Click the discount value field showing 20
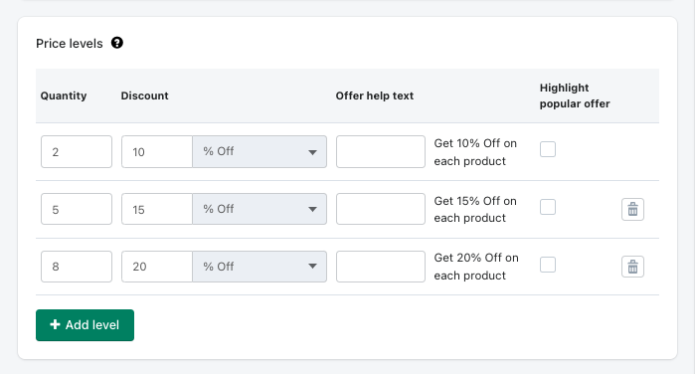The width and height of the screenshot is (695, 374). coord(157,267)
